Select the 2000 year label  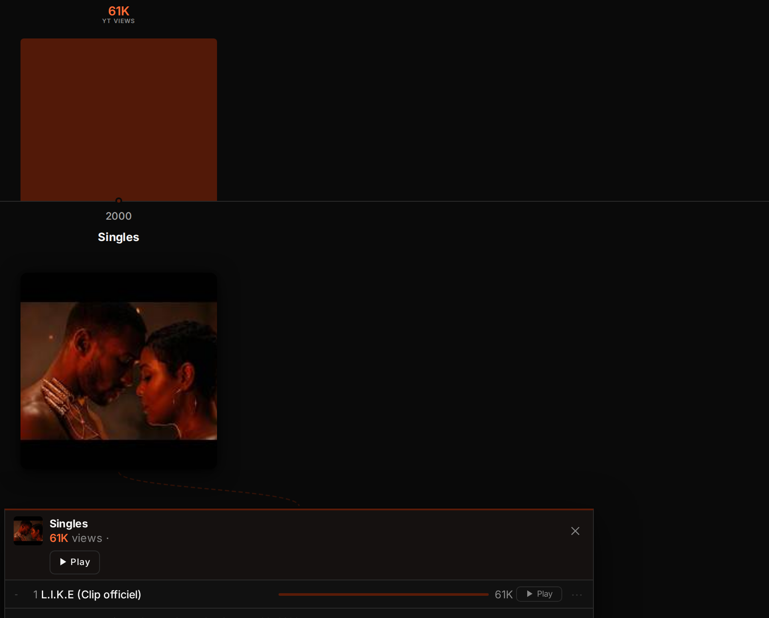coord(119,216)
